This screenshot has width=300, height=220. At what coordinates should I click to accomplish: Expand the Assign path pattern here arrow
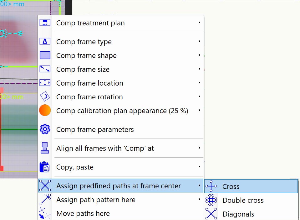pos(199,199)
